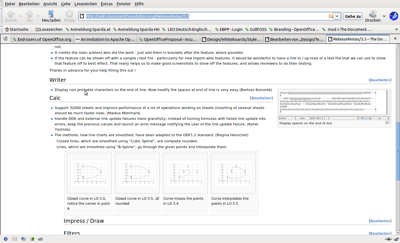Screen dimensions: 400x243
Task: Go back with the Zurück button
Action: [11, 16]
